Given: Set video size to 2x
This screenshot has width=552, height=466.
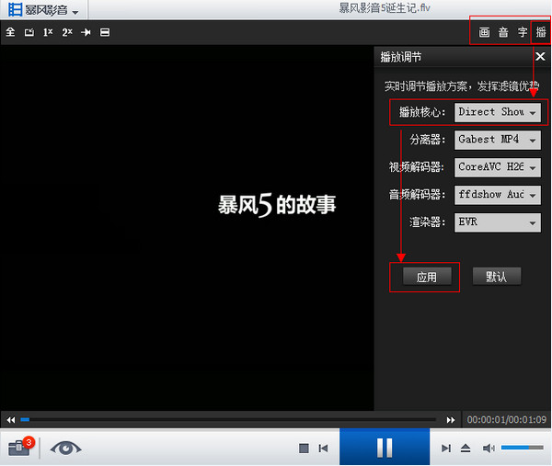Looking at the screenshot, I should pos(67,32).
